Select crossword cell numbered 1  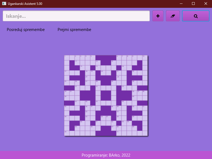(67, 58)
